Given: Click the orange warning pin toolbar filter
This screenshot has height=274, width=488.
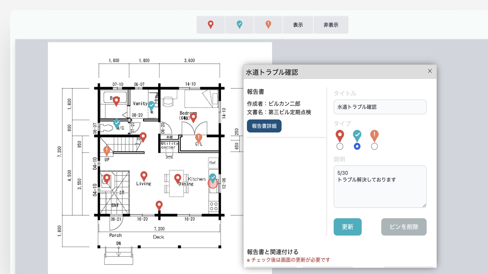Looking at the screenshot, I should pos(268,25).
